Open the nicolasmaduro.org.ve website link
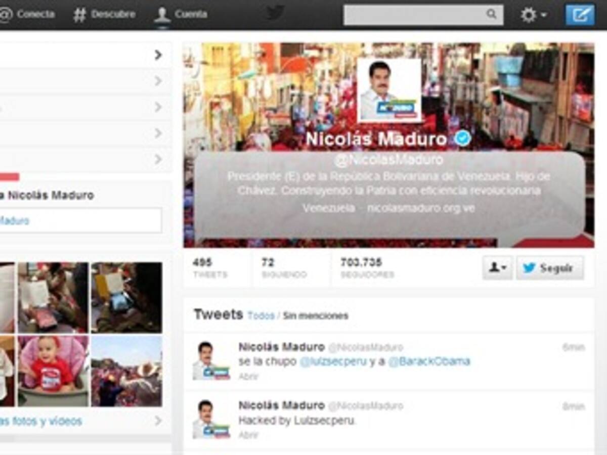Image resolution: width=607 pixels, height=455 pixels. [x=421, y=208]
